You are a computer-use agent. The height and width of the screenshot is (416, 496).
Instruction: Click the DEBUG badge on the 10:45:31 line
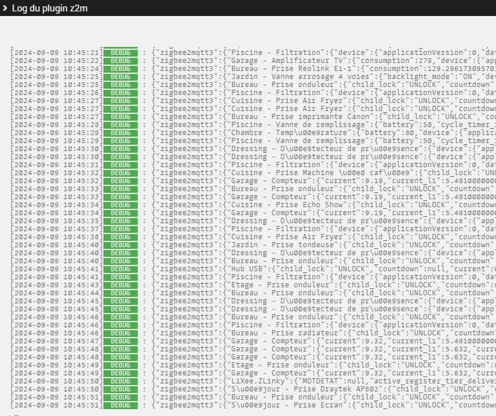[x=121, y=165]
